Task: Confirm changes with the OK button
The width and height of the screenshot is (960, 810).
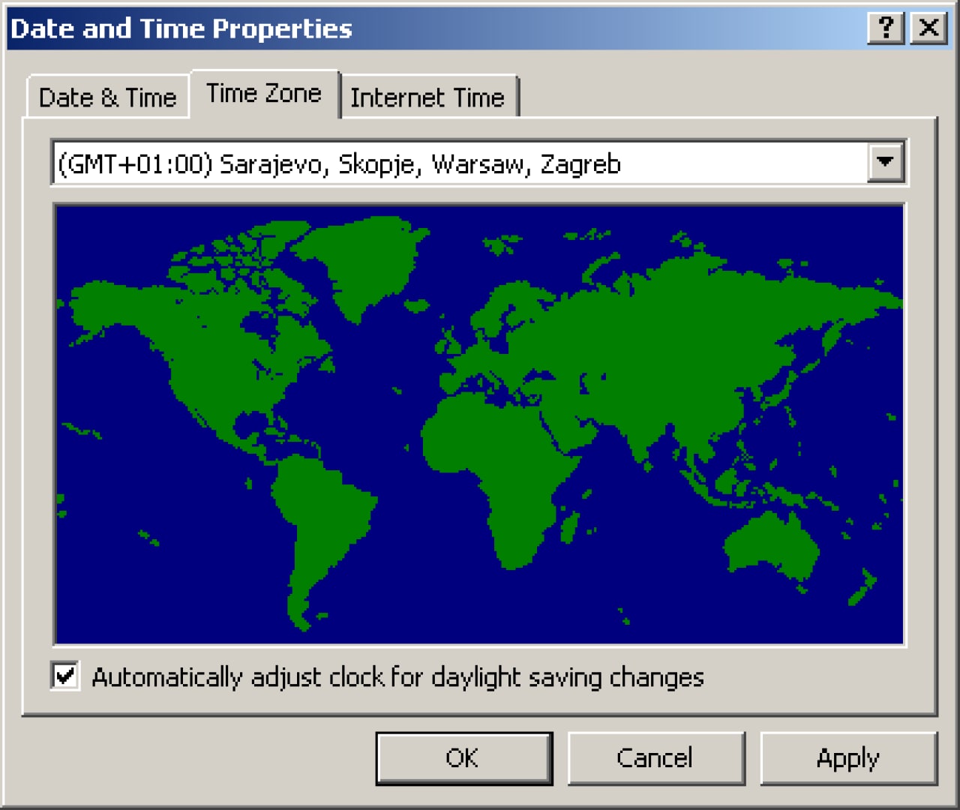Action: tap(463, 758)
